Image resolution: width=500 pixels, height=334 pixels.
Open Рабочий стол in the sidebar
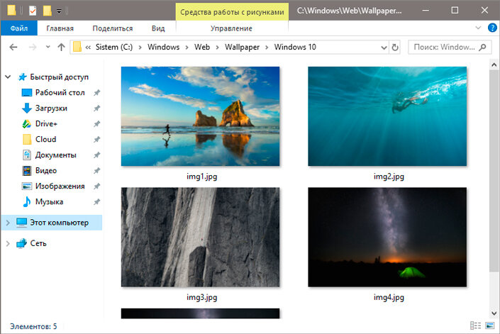(60, 92)
